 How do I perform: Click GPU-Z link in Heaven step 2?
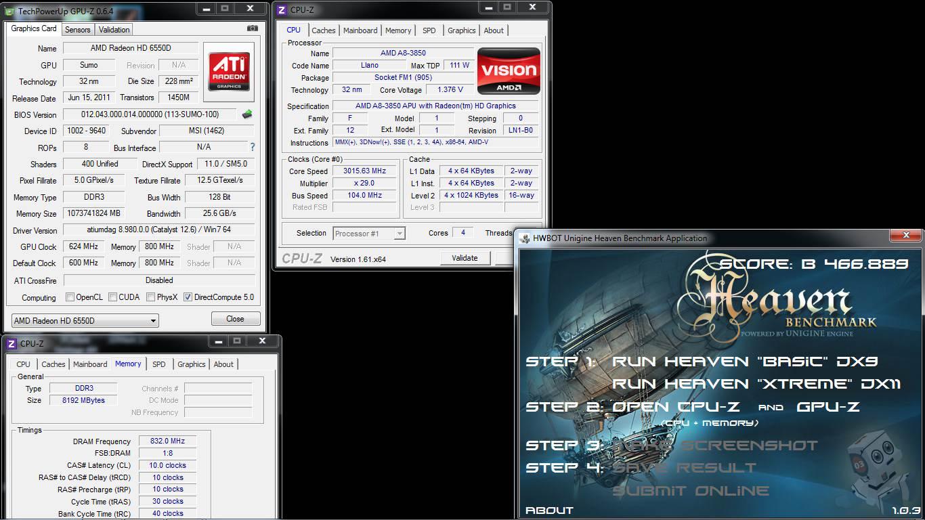pyautogui.click(x=828, y=407)
